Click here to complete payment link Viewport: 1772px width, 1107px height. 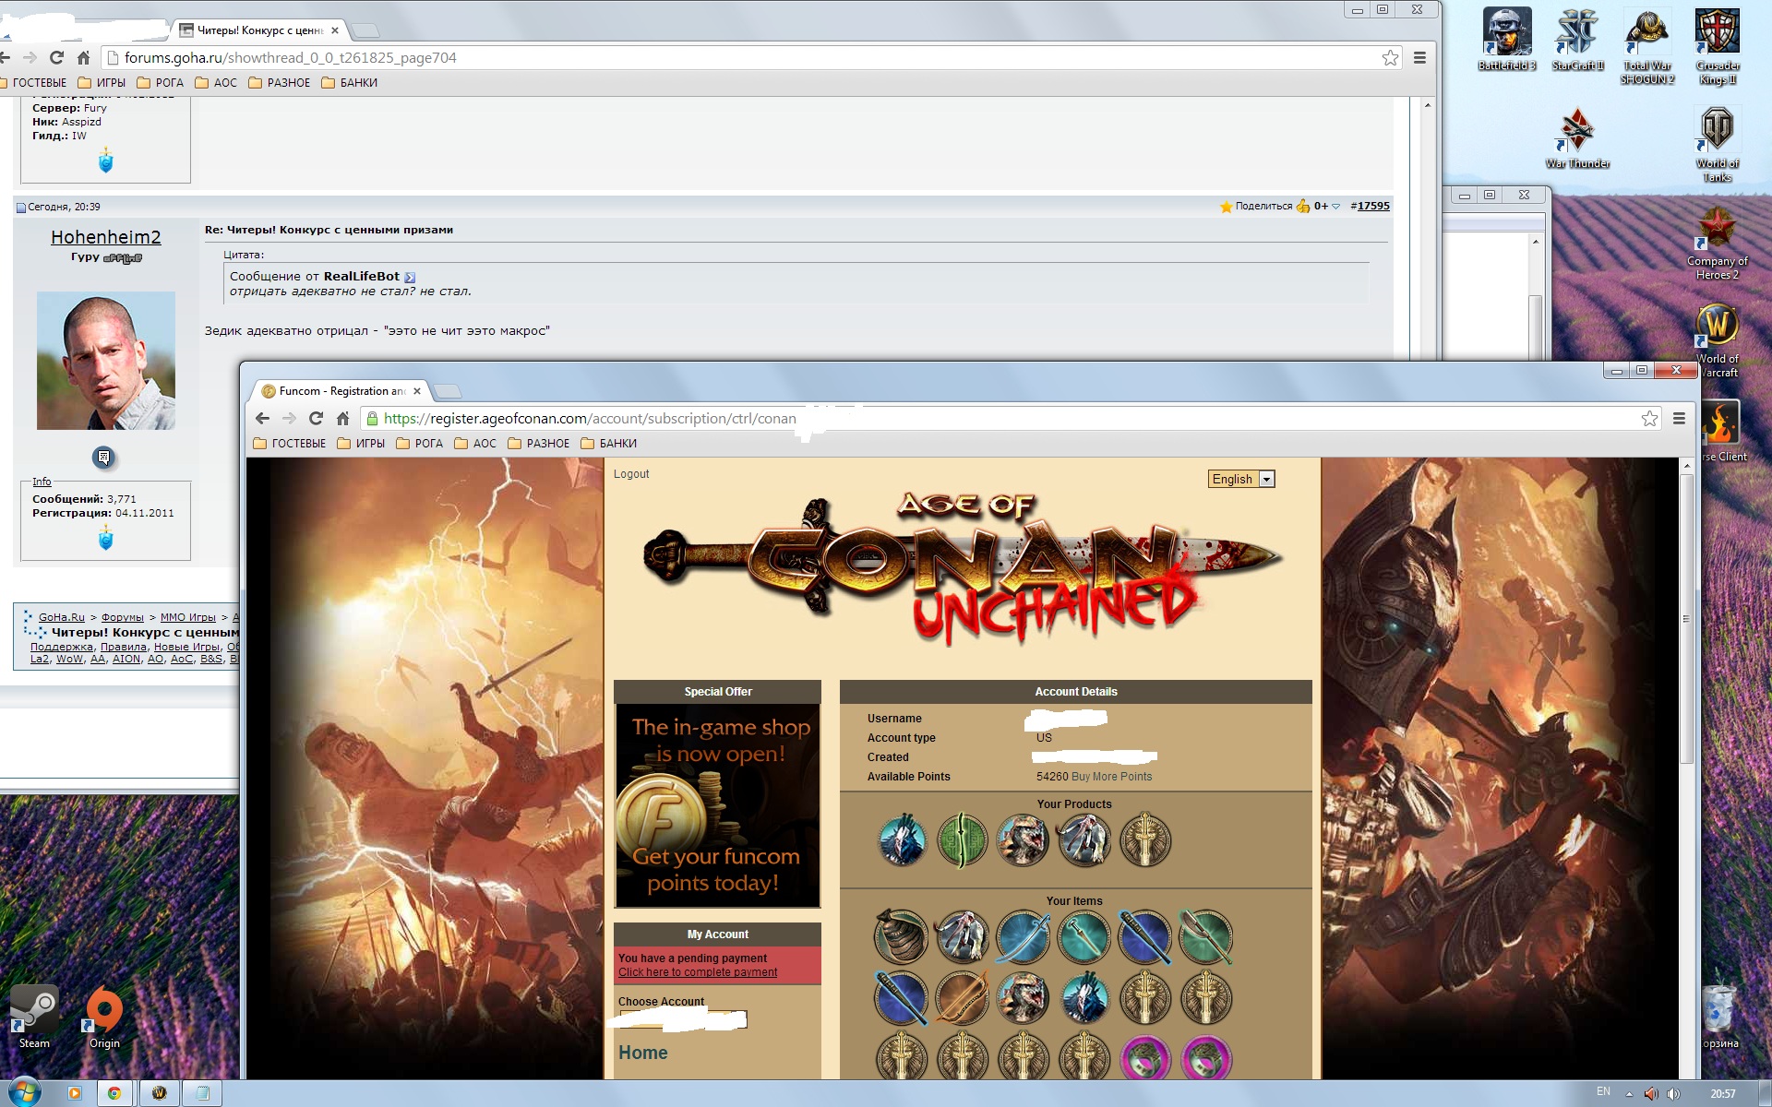698,972
